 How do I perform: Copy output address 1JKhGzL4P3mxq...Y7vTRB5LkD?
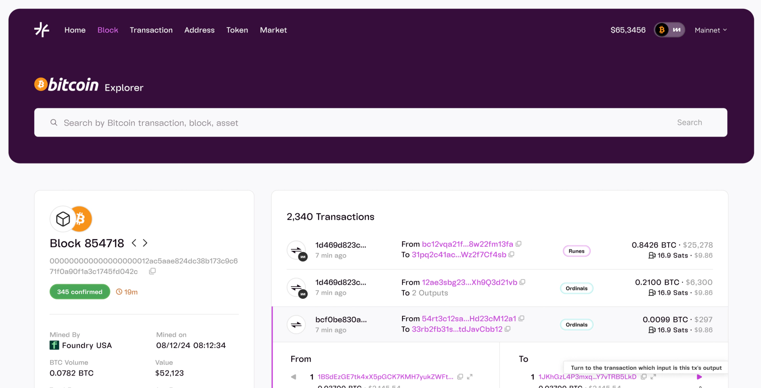tap(644, 376)
